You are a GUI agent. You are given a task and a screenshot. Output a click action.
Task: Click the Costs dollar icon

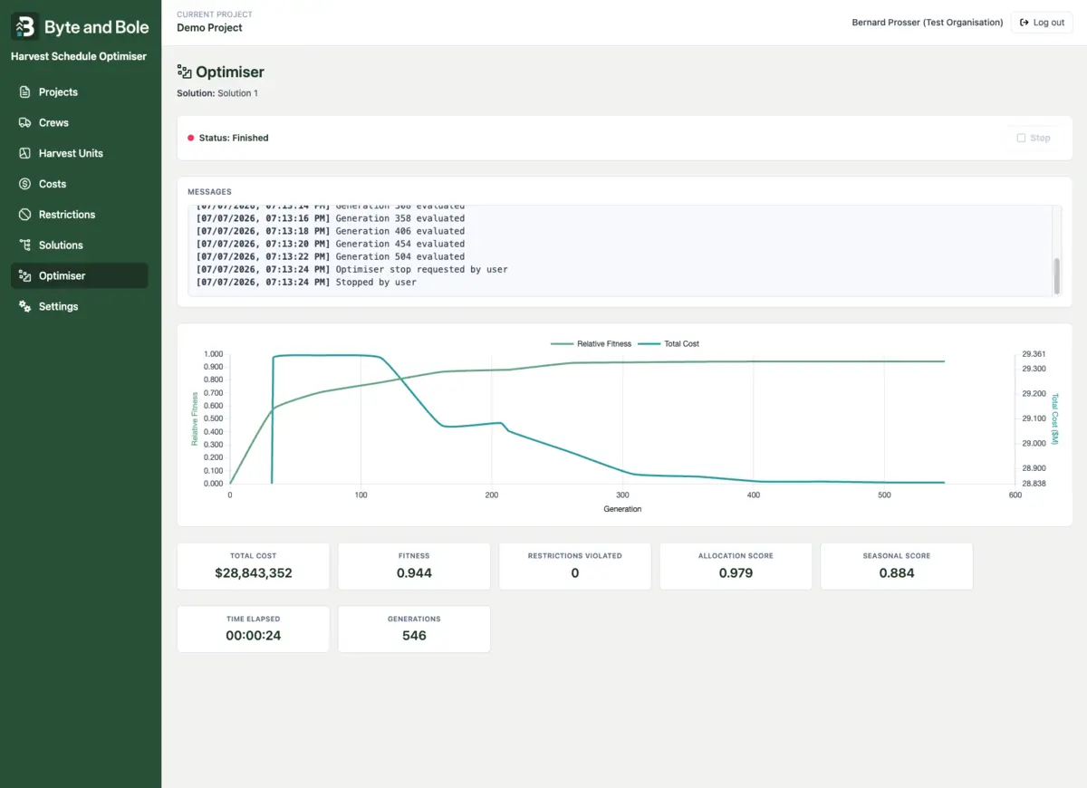click(x=24, y=184)
